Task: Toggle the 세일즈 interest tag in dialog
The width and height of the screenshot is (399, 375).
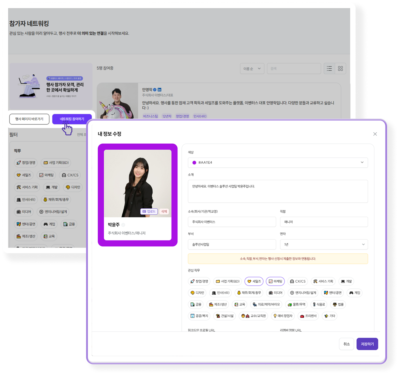Action: [x=254, y=281]
